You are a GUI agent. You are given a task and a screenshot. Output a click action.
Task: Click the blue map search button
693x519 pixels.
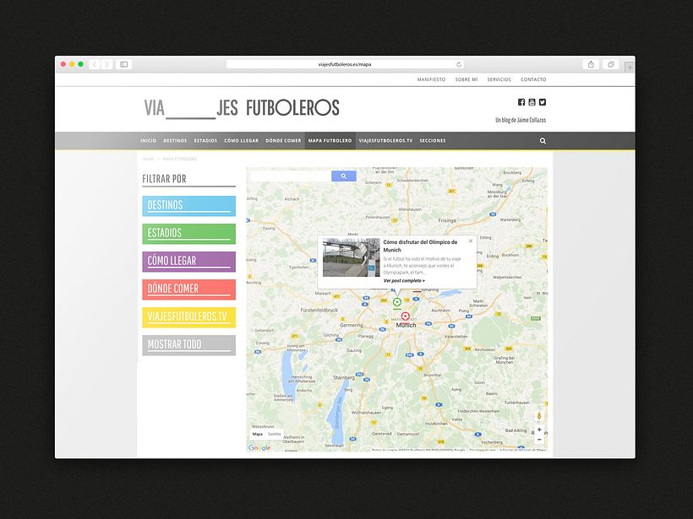pos(344,176)
